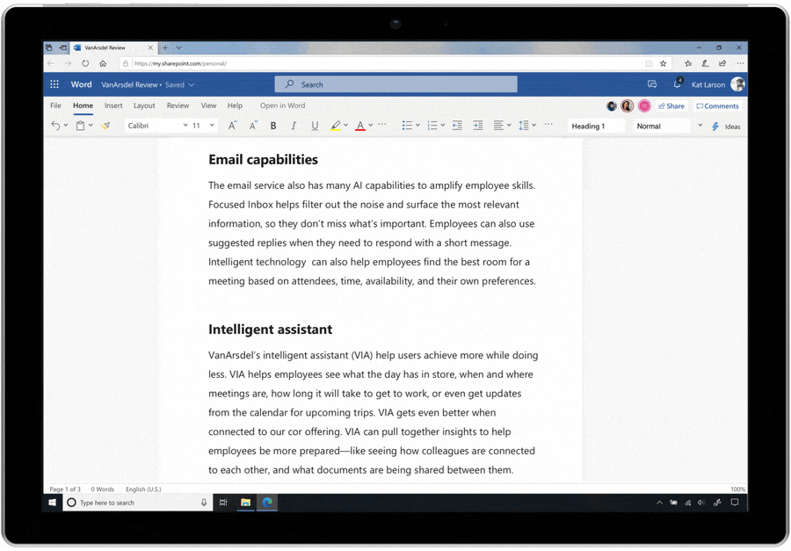Toggle bold formatting
This screenshot has width=791, height=551.
coord(273,126)
